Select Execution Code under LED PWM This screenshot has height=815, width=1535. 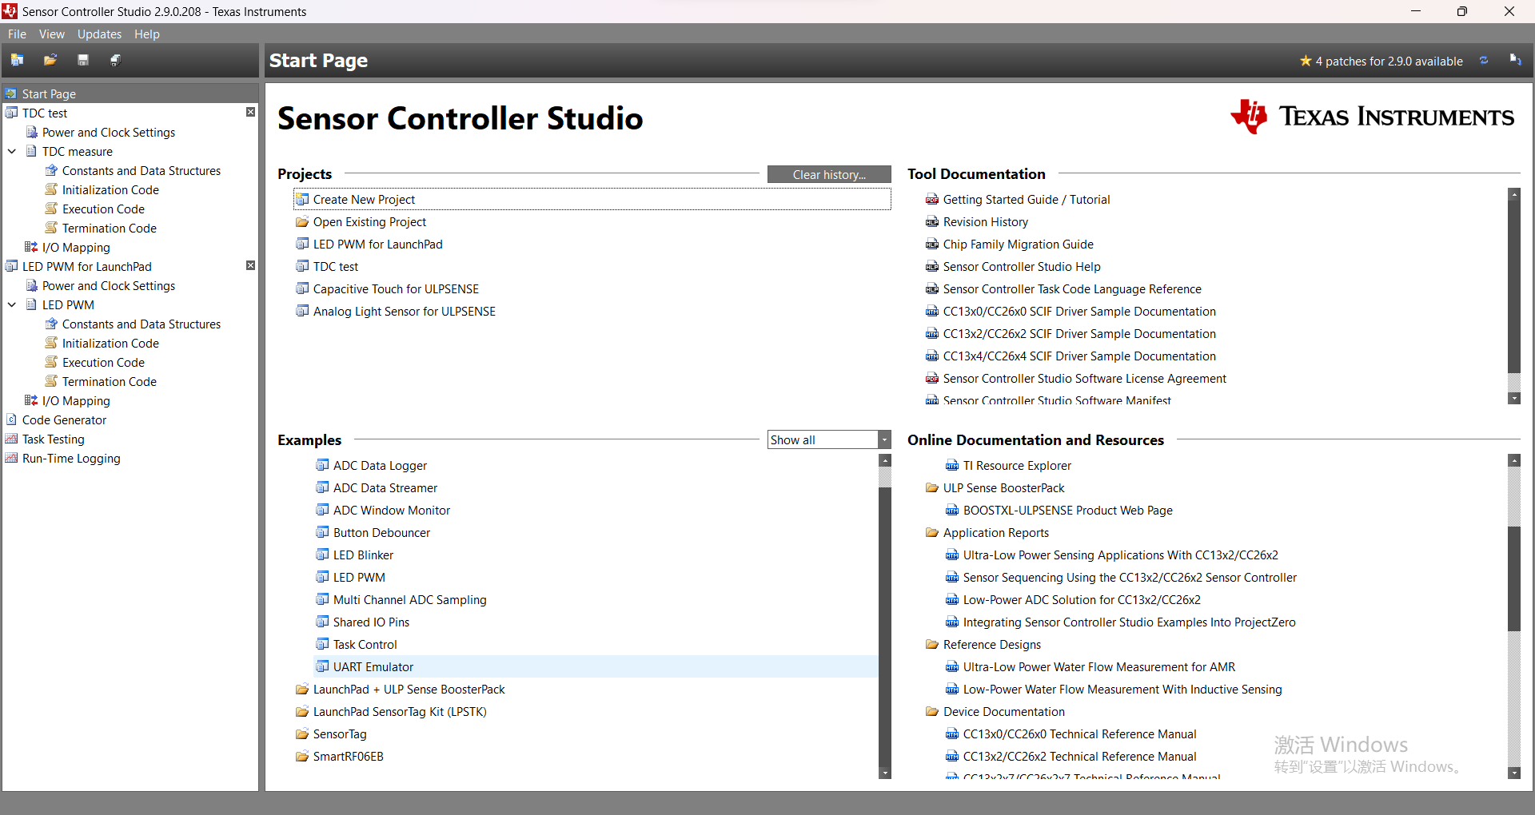tap(102, 362)
